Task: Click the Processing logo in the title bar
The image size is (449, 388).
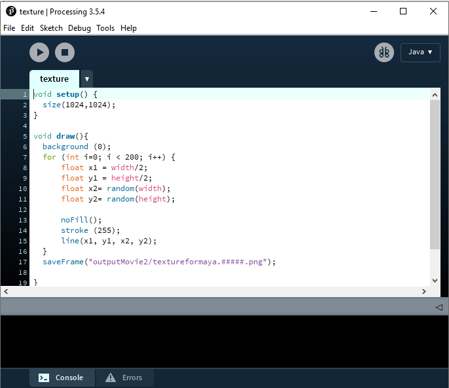Action: (x=10, y=11)
